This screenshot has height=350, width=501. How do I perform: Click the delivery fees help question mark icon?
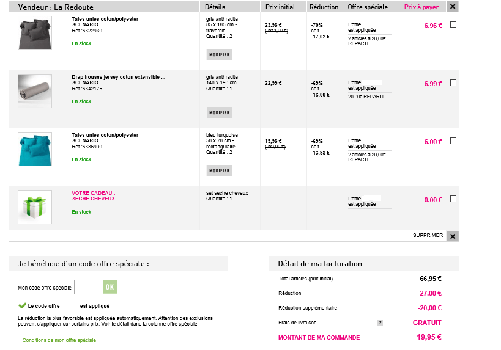(x=380, y=323)
